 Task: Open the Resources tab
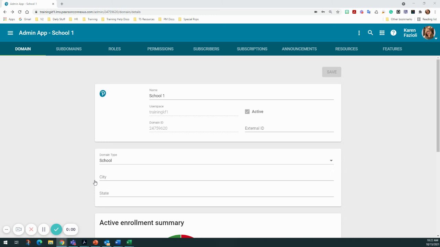tap(346, 49)
